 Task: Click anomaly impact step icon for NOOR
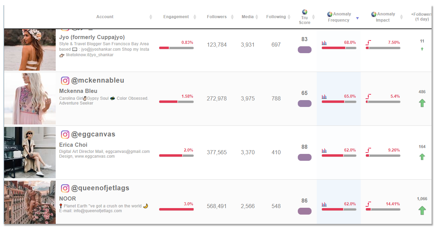point(368,204)
